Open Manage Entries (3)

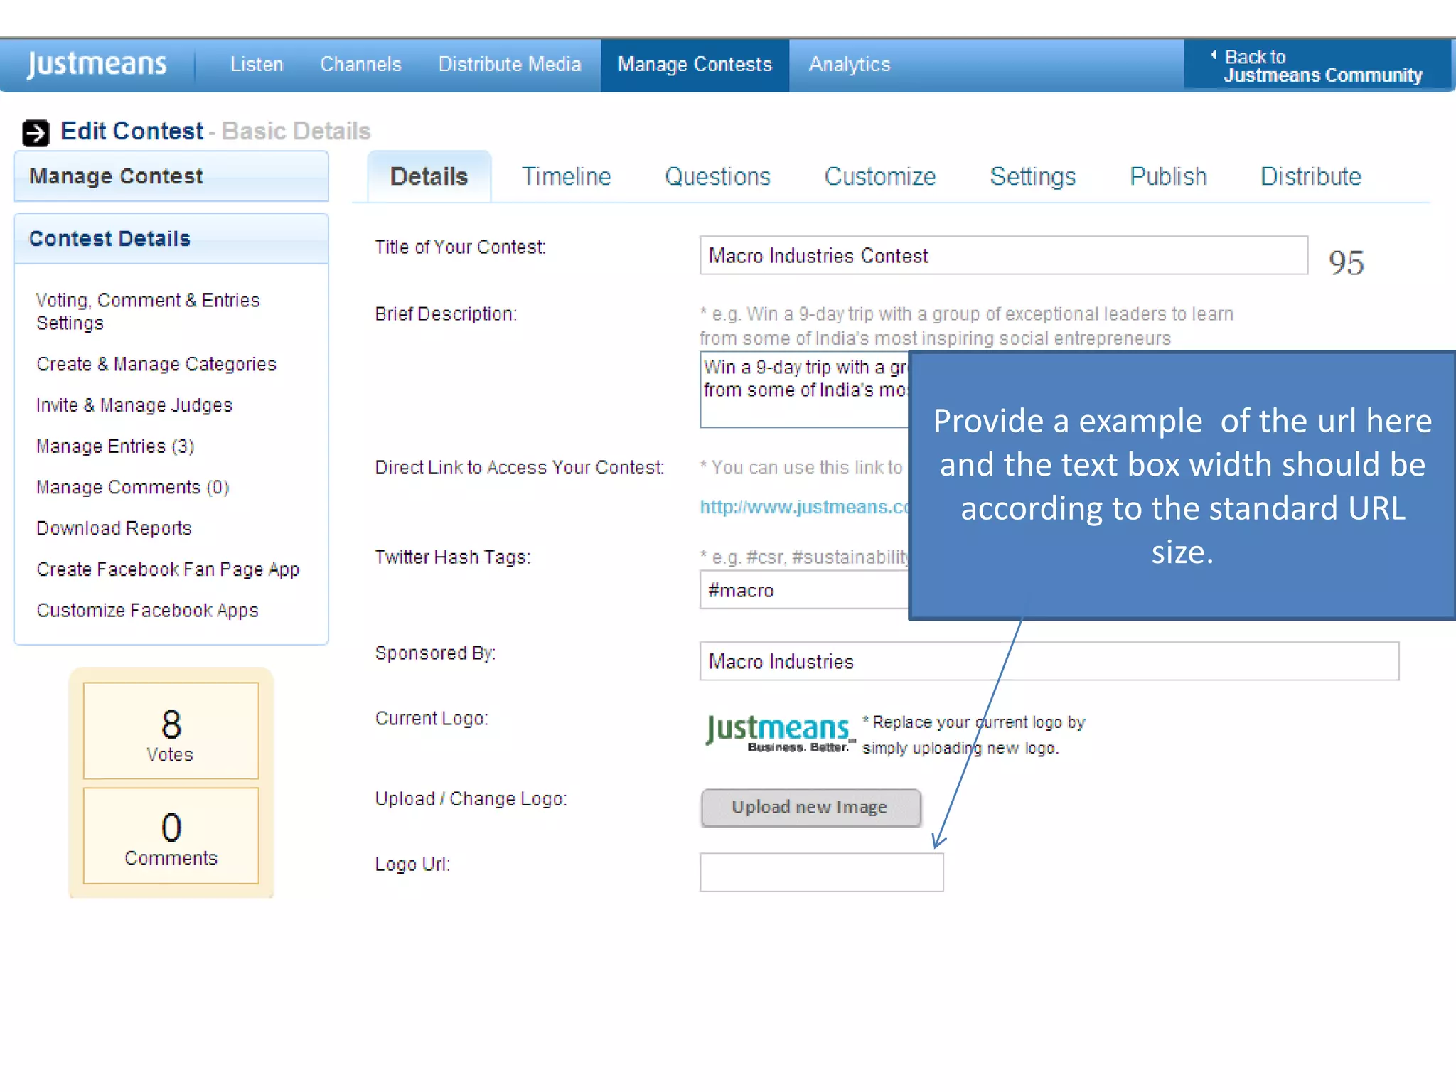[x=115, y=446]
